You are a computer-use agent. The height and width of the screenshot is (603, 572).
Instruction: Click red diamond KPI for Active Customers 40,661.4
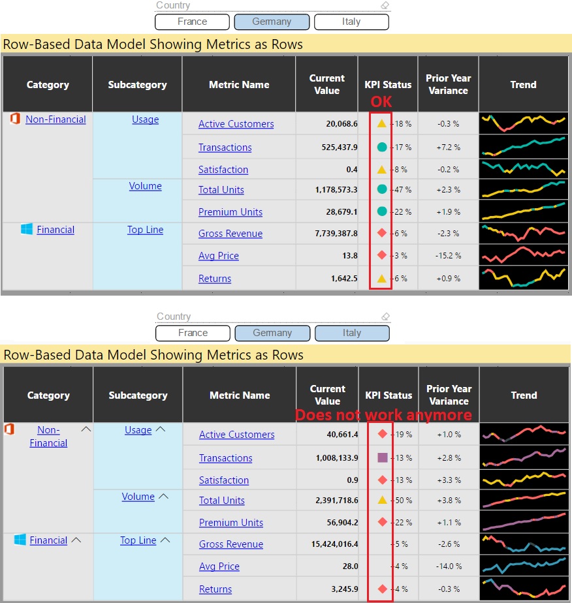[x=383, y=434]
